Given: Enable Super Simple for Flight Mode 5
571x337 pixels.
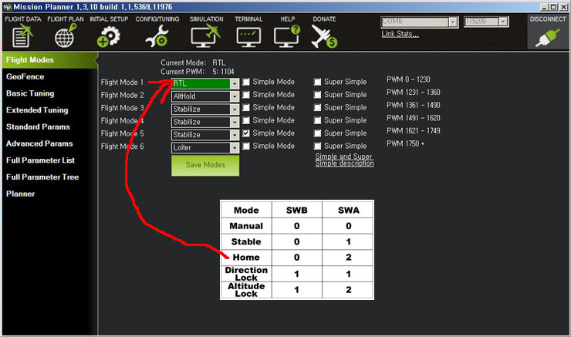Looking at the screenshot, I should coord(318,133).
